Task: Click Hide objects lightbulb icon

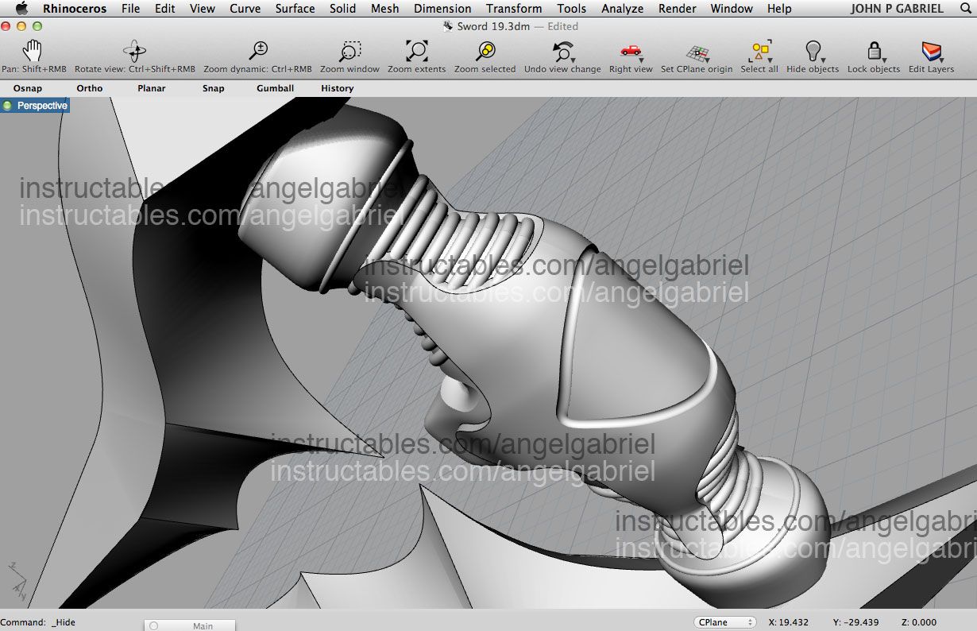Action: pos(812,52)
